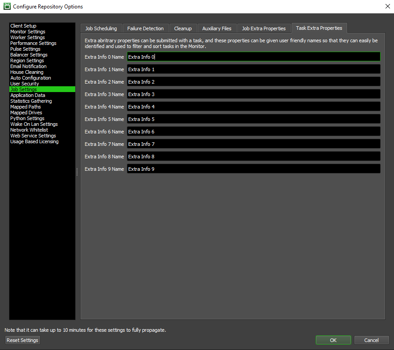This screenshot has height=350, width=394.
Task: Click the Extra Info 7 Name input
Action: (253, 144)
